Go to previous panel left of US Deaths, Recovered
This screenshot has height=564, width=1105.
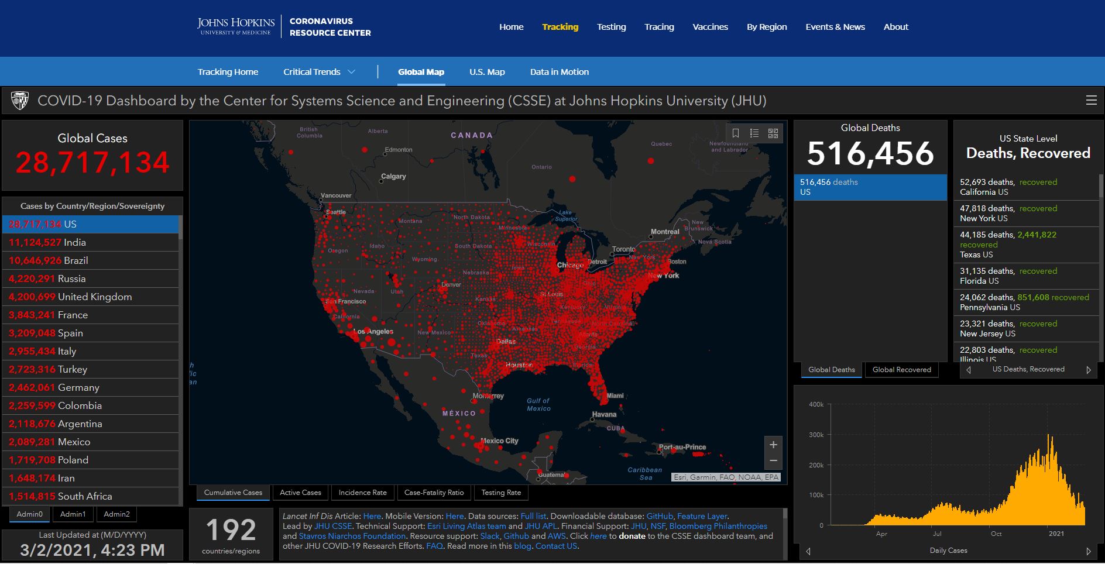969,370
